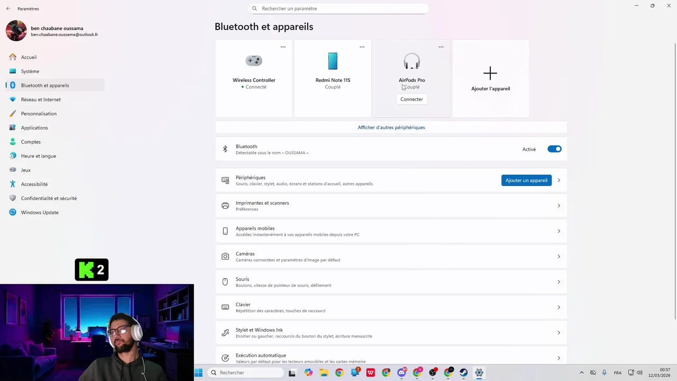
Task: Click the printer icon in Imprimantes row
Action: [225, 206]
